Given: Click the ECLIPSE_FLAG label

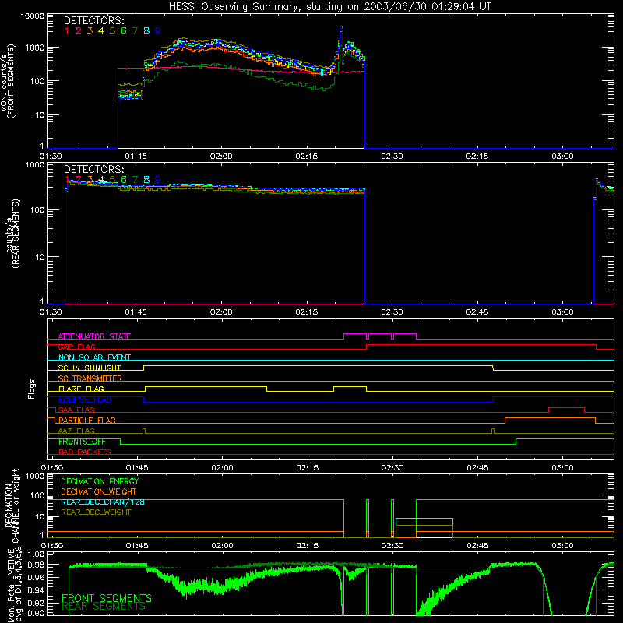Looking at the screenshot, I should pos(85,399).
